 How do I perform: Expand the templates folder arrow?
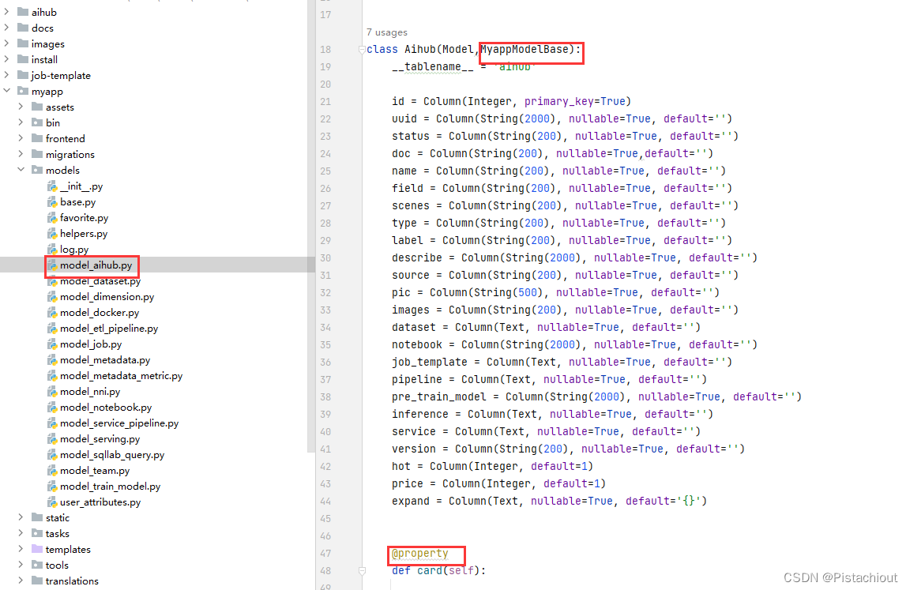coord(21,548)
